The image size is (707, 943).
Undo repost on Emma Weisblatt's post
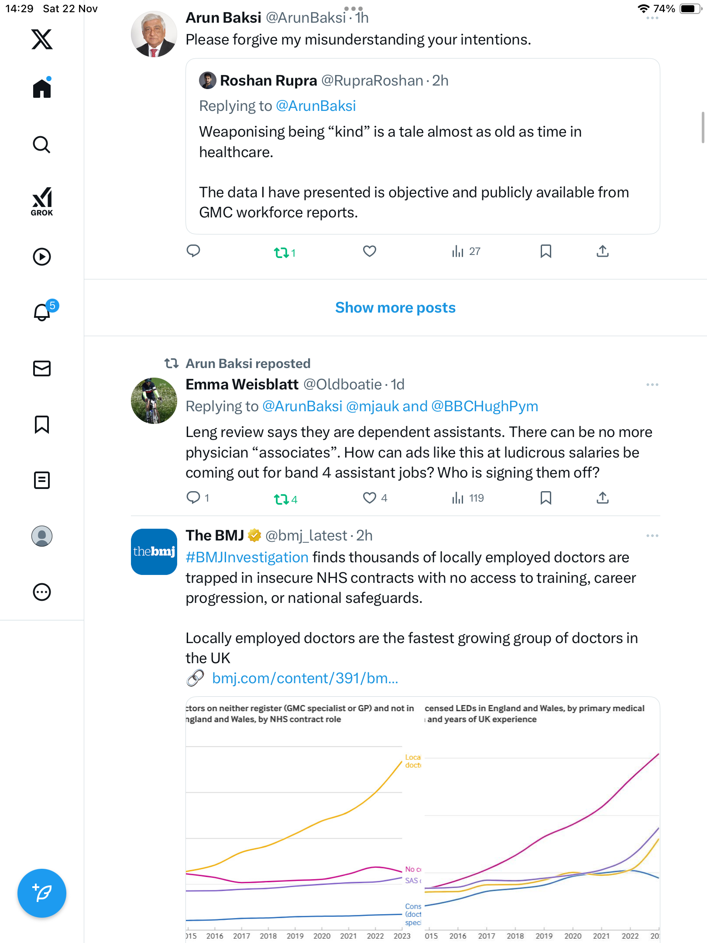coord(281,499)
